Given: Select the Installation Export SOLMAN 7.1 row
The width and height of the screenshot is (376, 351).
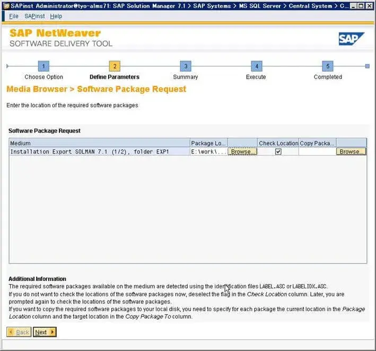Looking at the screenshot, I should 100,151.
